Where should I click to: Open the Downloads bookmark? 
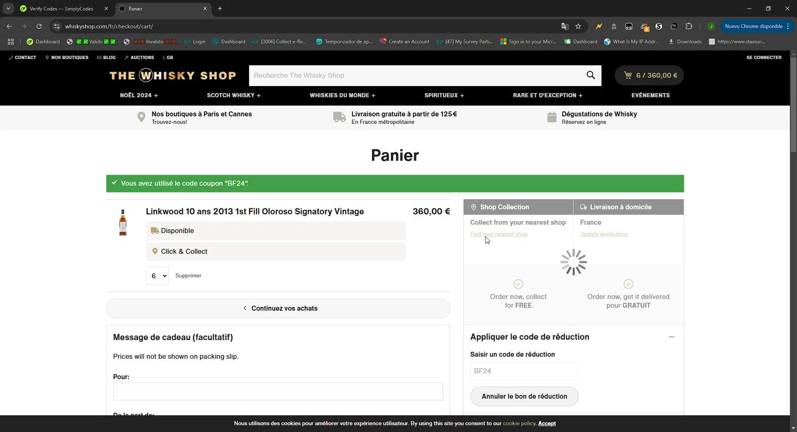click(x=685, y=41)
